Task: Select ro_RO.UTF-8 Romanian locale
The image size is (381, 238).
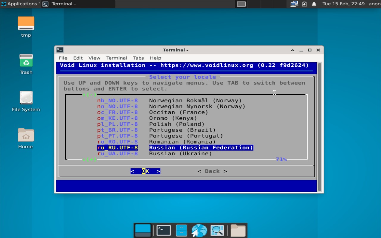Action: 157,142
